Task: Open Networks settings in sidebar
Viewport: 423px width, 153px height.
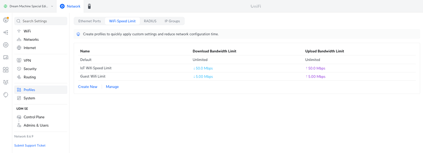Action: pos(41,39)
